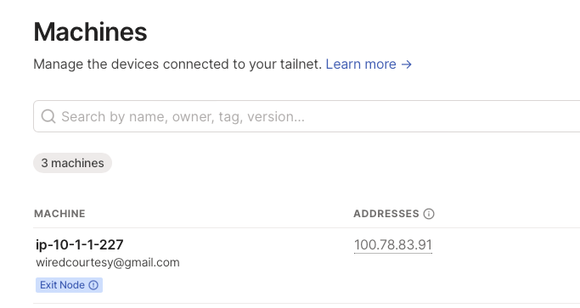Focus the machine search input field
The height and width of the screenshot is (308, 580).
click(x=307, y=116)
